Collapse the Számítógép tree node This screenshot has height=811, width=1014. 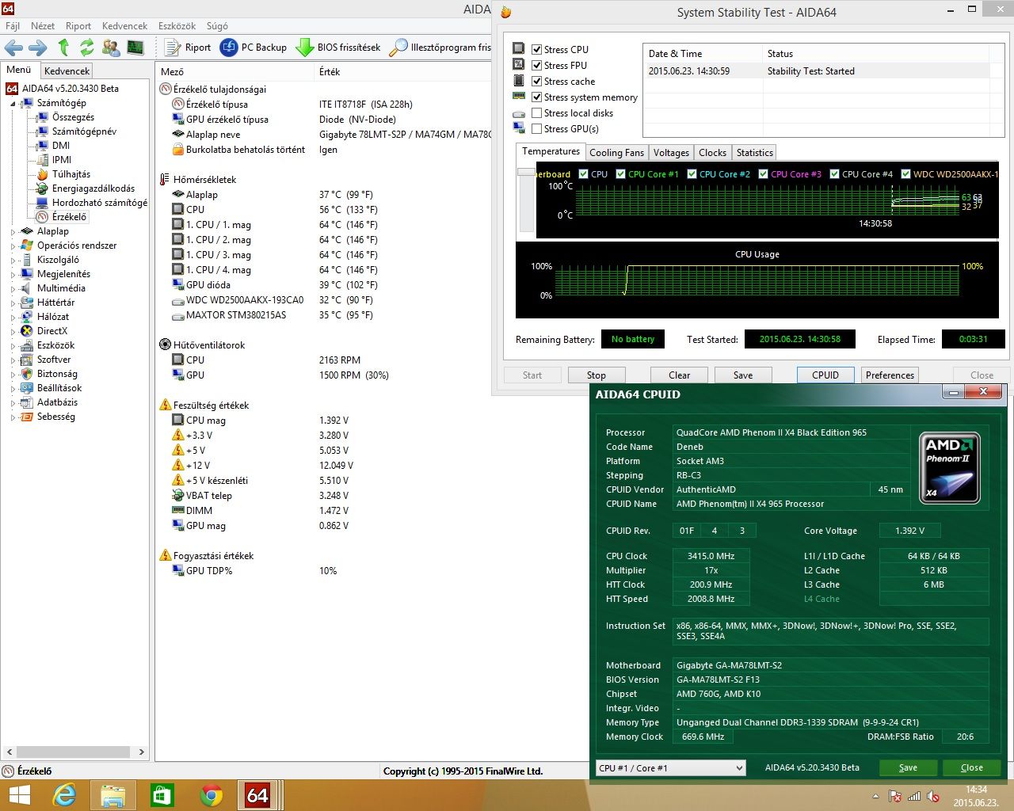tap(13, 103)
